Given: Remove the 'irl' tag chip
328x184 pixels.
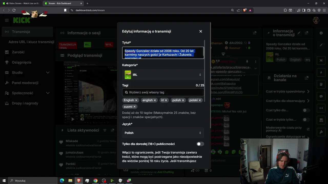Looking at the screenshot, I should pyautogui.click(x=166, y=100).
